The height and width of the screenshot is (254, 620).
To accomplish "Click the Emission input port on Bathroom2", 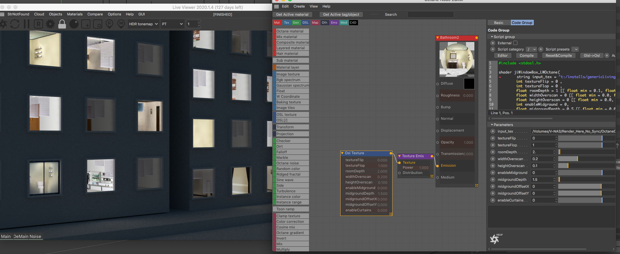I will coord(438,166).
